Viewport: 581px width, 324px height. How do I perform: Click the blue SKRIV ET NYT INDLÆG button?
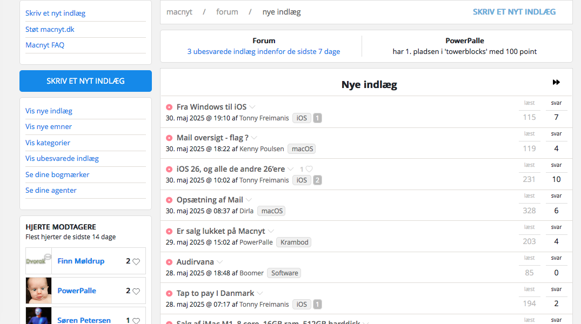click(x=85, y=81)
